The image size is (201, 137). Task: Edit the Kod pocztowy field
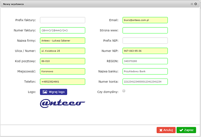tap(63, 61)
